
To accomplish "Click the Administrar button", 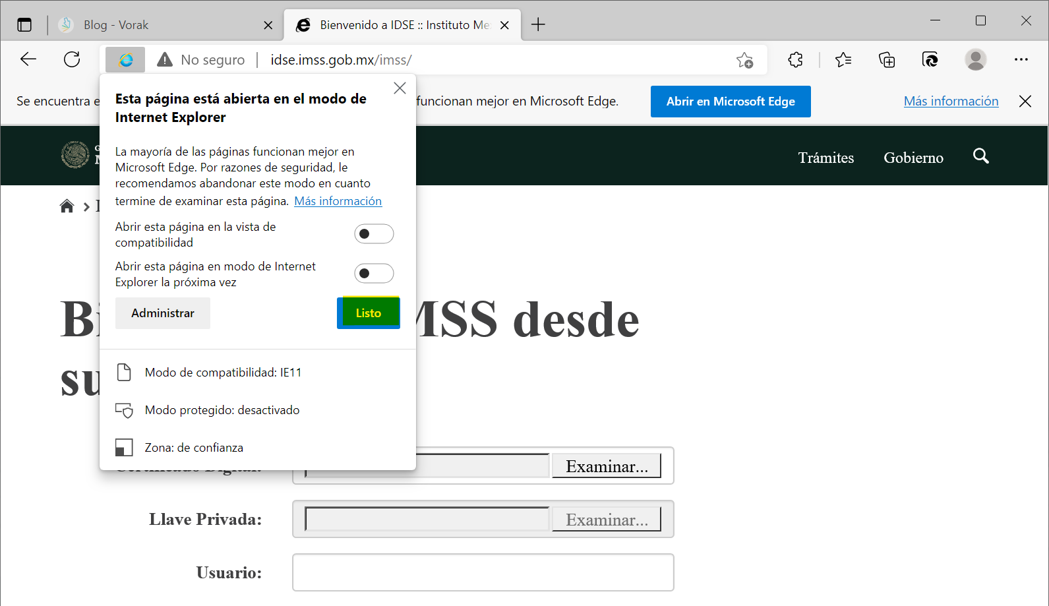I will (x=163, y=313).
